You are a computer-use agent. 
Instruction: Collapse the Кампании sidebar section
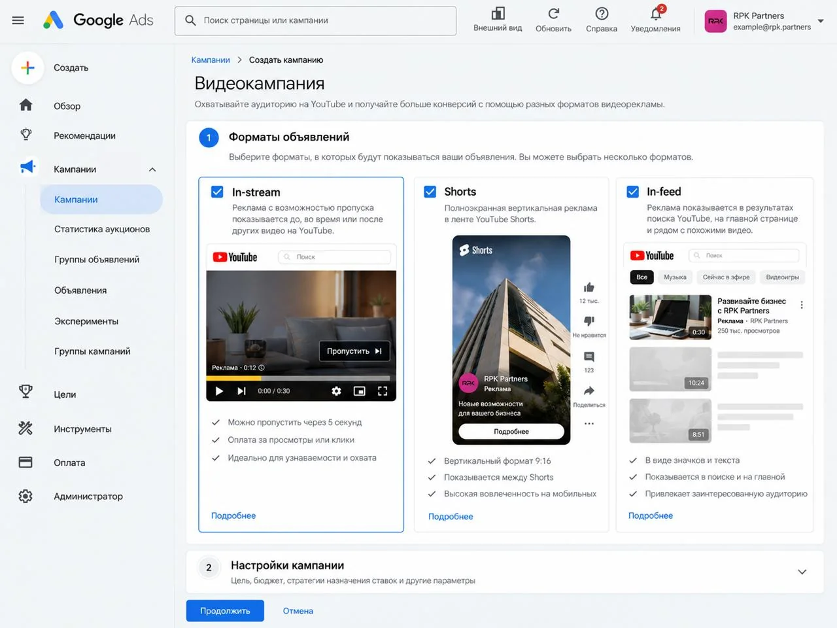point(152,169)
